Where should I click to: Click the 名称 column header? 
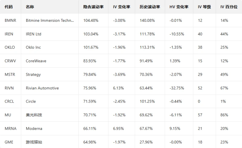(x=30, y=7)
